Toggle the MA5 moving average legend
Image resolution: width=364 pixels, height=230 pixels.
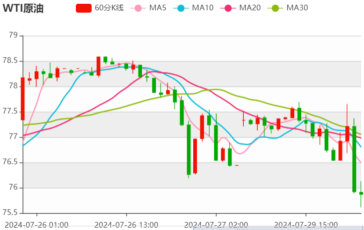click(x=148, y=8)
